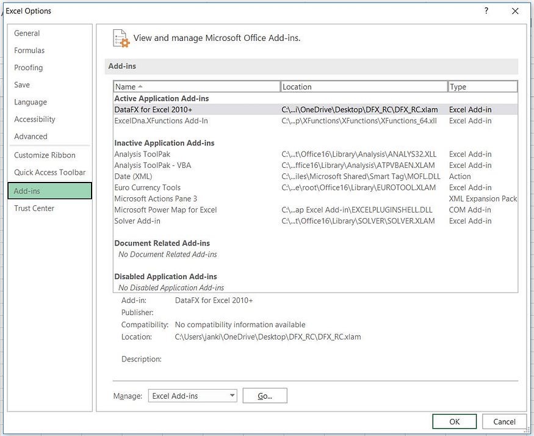
Task: Click the Type column header
Action: click(x=483, y=87)
